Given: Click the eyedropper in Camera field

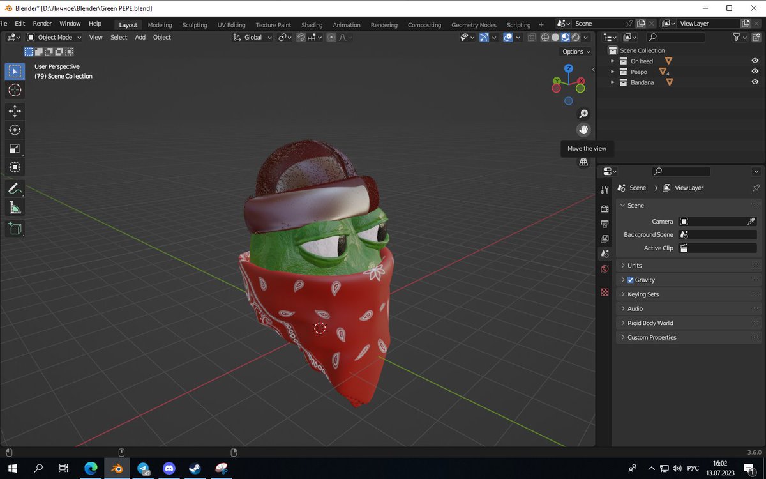Looking at the screenshot, I should coord(751,221).
